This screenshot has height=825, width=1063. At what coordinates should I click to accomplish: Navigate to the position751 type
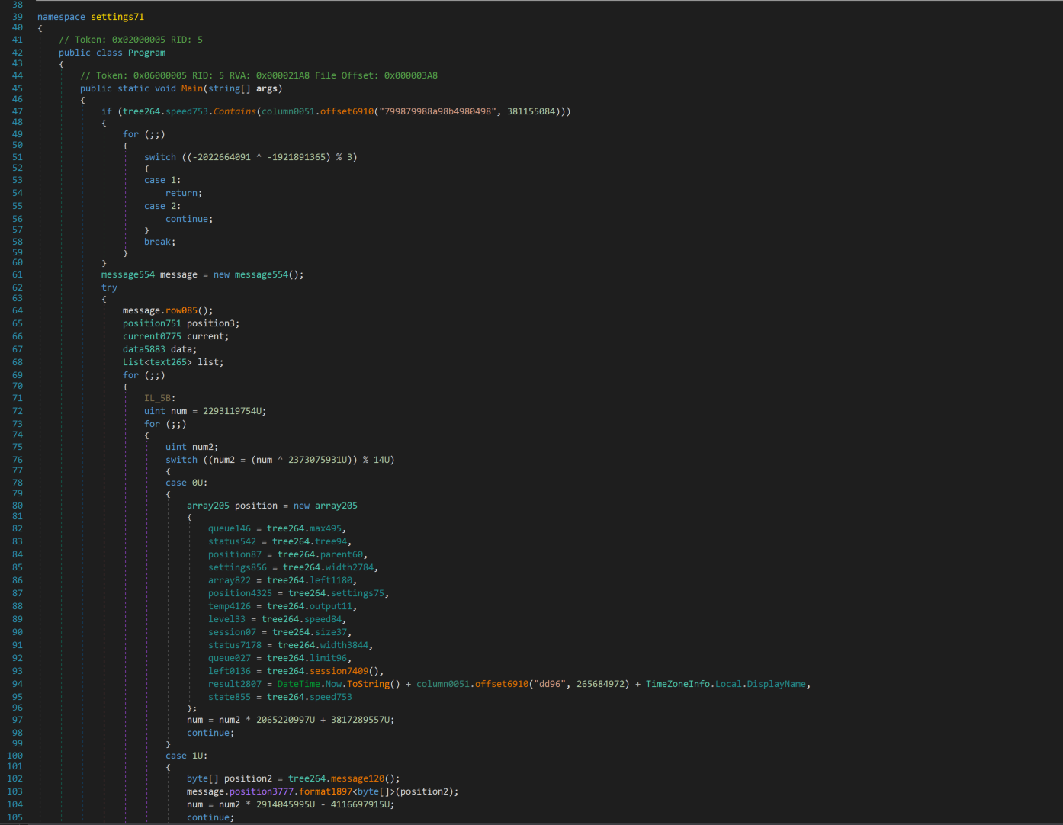[152, 323]
